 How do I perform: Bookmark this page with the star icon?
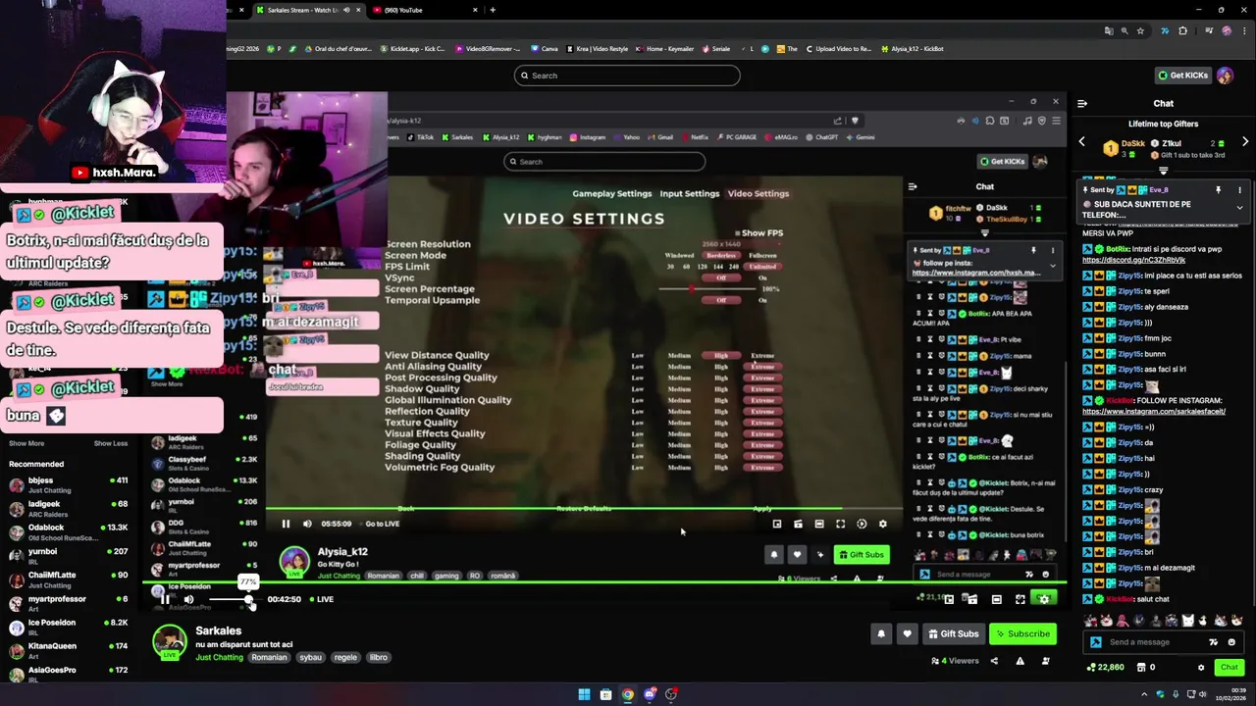[x=1141, y=30]
